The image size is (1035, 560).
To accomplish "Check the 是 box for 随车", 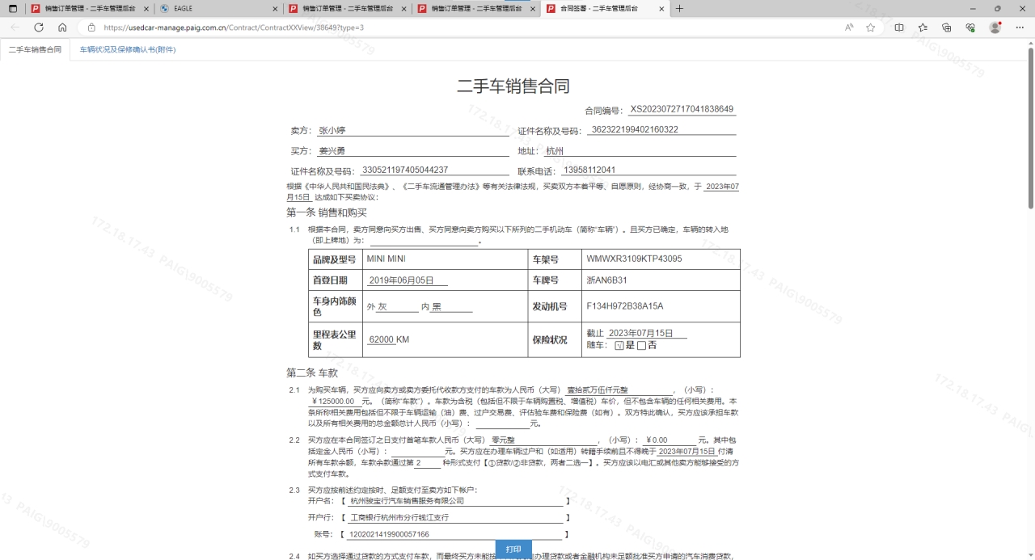I will pyautogui.click(x=619, y=345).
